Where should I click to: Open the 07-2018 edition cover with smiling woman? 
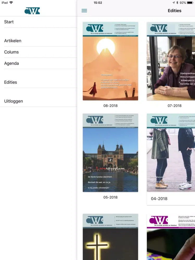point(171,61)
